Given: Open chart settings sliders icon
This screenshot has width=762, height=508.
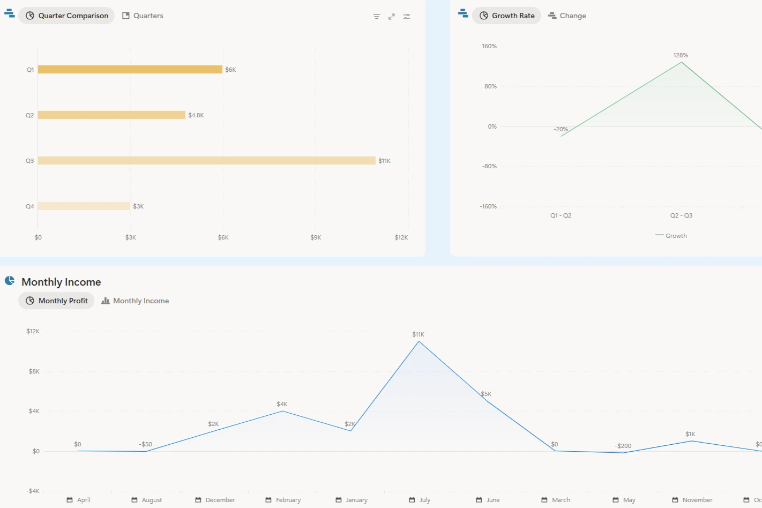Looking at the screenshot, I should point(407,17).
